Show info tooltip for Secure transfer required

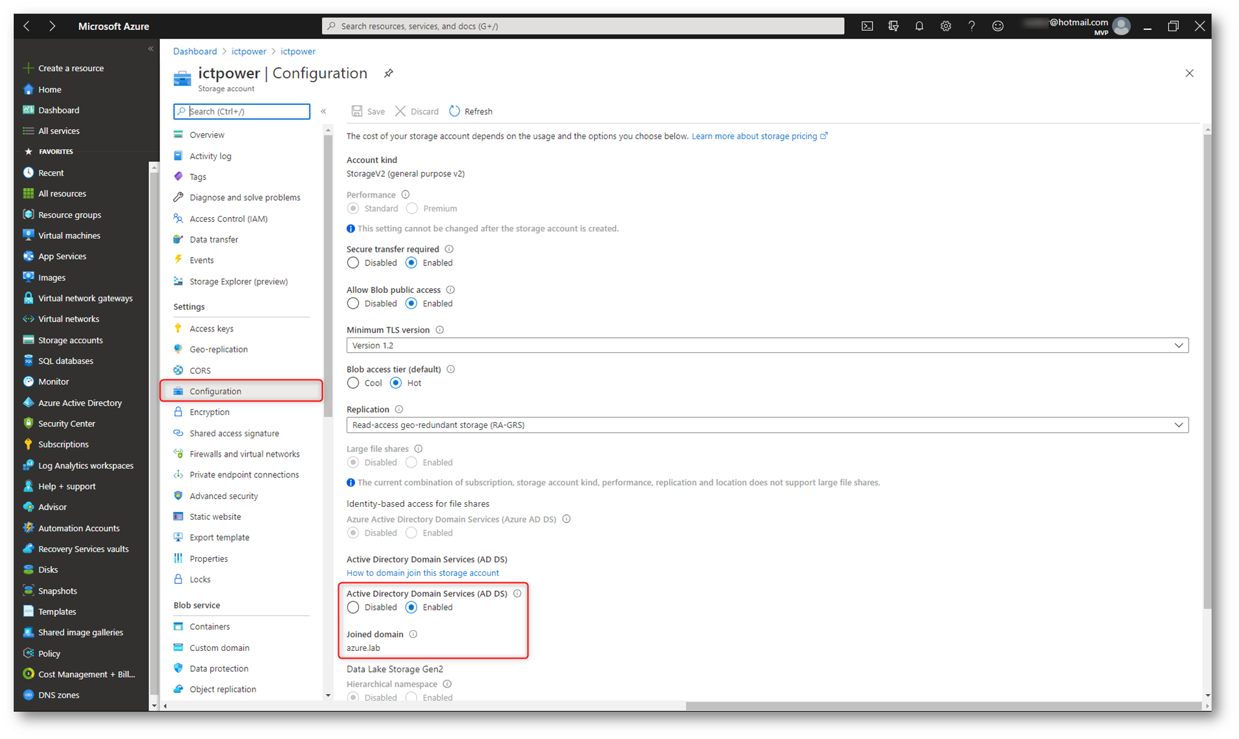[x=449, y=249]
